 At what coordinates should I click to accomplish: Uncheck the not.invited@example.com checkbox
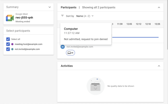(x=8, y=49)
